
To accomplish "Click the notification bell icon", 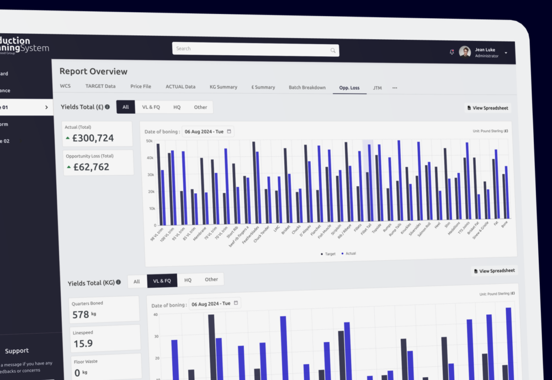I will click(452, 52).
